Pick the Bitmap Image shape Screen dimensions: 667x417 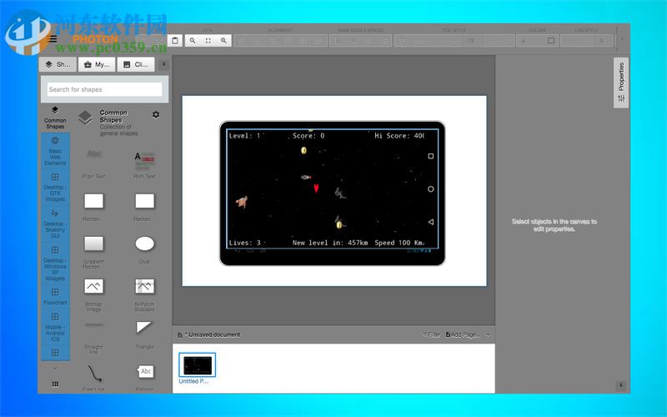[93, 294]
